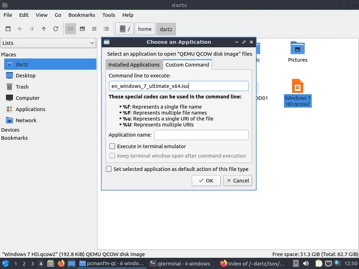Cancel the Choose an Application dialog
This screenshot has width=359, height=269.
tap(238, 181)
